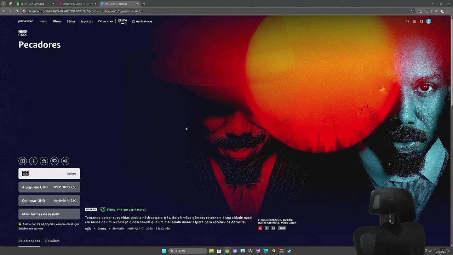Image resolution: width=453 pixels, height=255 pixels.
Task: Click the AD audio description badge
Action: (x=282, y=228)
